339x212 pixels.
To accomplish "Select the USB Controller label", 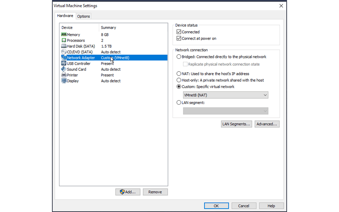I will pos(78,64).
